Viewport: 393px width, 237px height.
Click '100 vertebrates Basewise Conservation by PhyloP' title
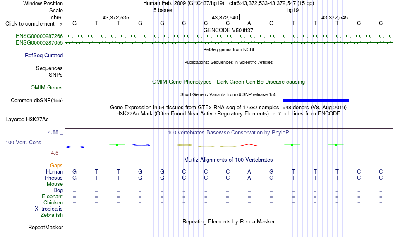coord(228,133)
